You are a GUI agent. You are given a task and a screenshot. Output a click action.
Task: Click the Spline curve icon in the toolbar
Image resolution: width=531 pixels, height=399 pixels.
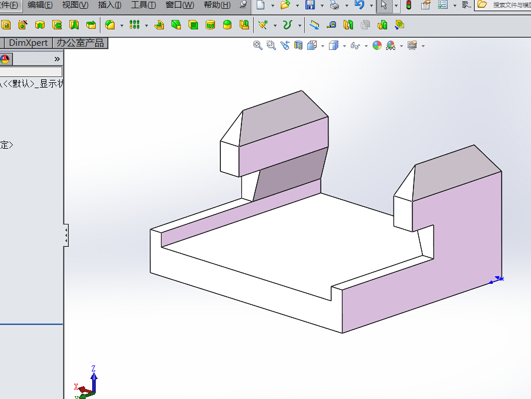287,25
